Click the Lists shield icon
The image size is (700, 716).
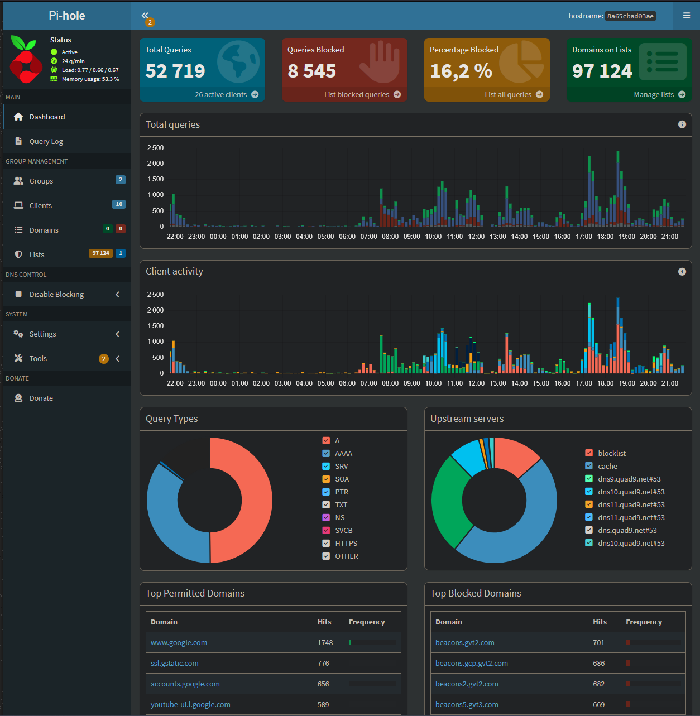18,254
